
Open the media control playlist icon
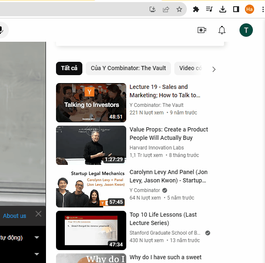coord(209,9)
